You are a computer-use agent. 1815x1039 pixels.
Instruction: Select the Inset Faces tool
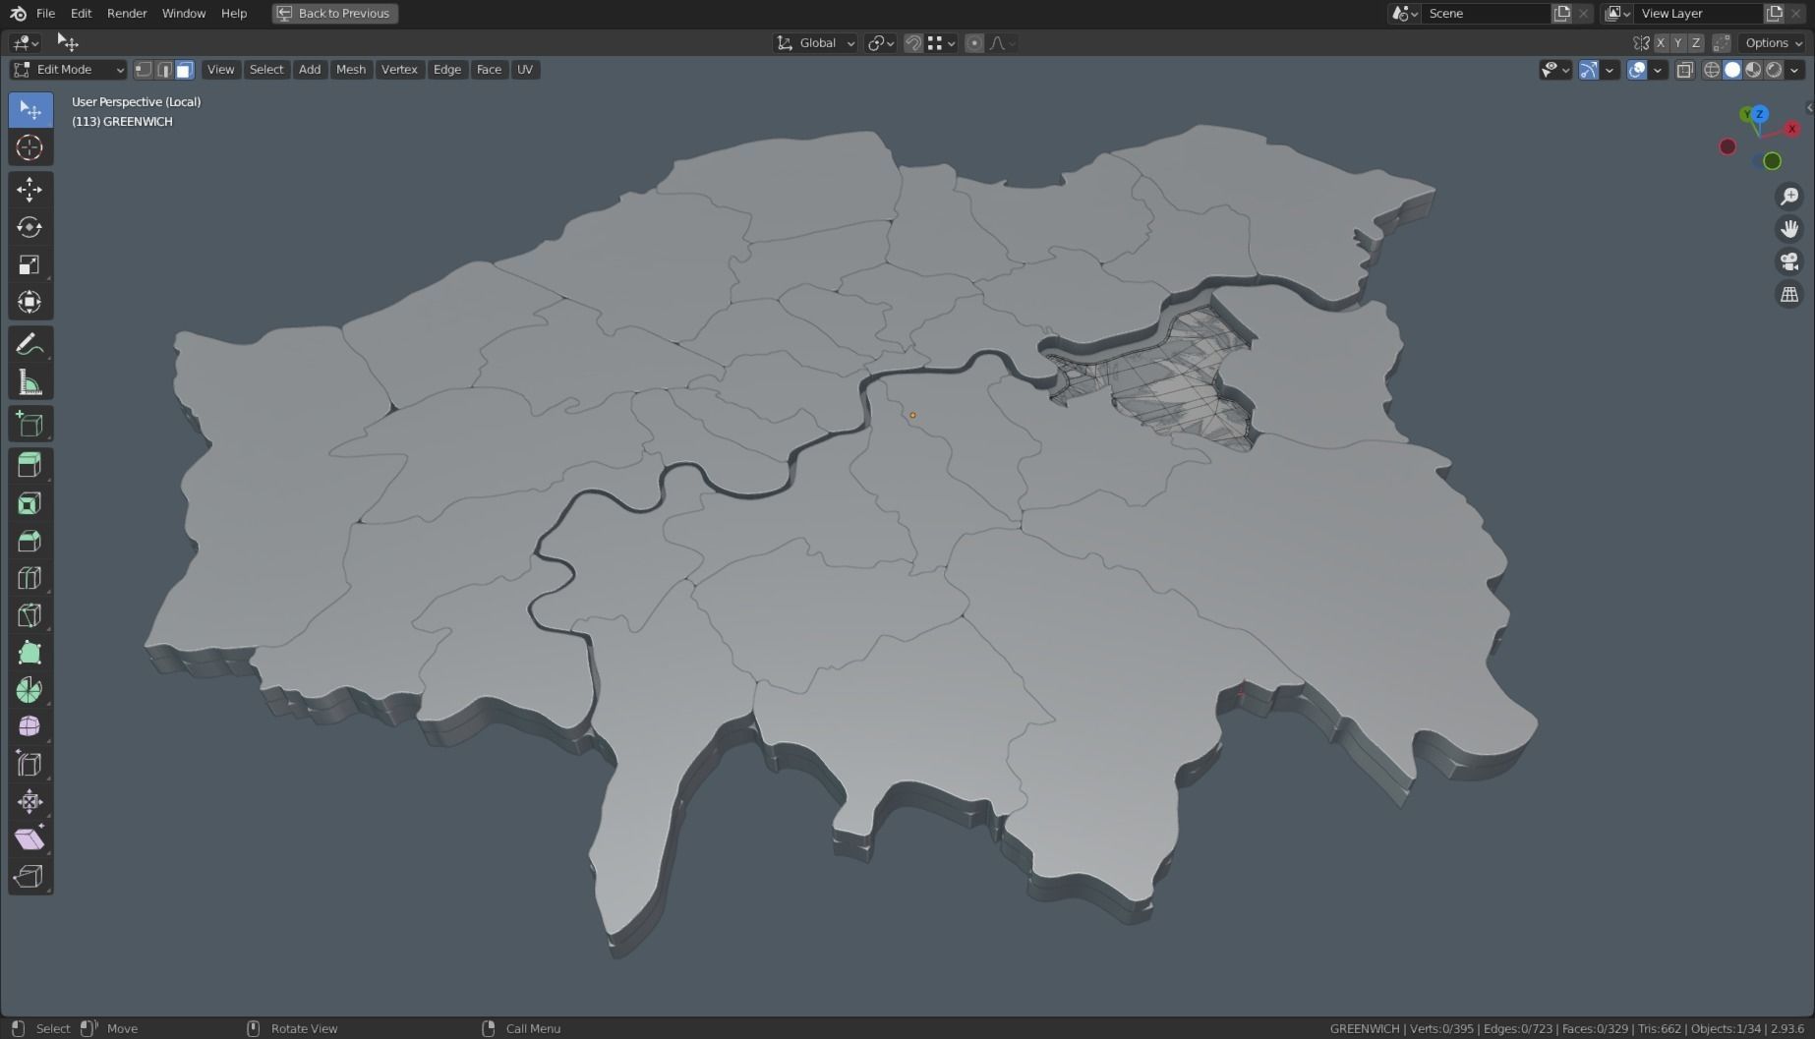click(x=29, y=503)
